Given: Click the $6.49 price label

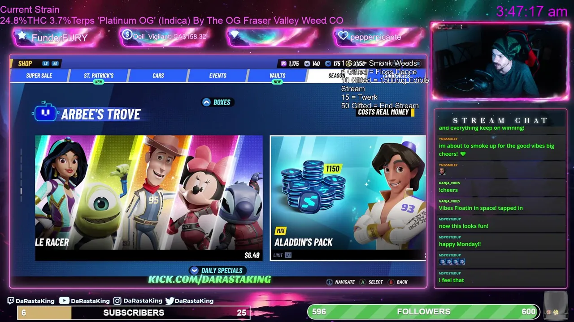Looking at the screenshot, I should point(252,255).
